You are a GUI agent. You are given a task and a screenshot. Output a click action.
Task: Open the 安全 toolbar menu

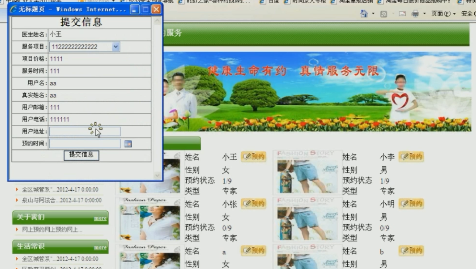468,13
